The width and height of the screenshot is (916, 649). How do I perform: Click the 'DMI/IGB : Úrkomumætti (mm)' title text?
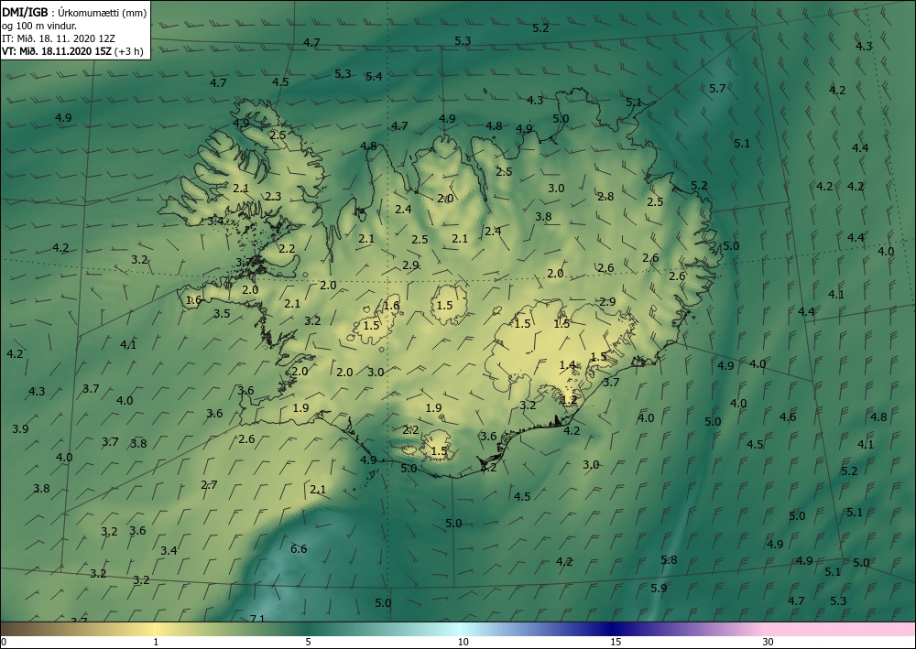click(x=74, y=13)
